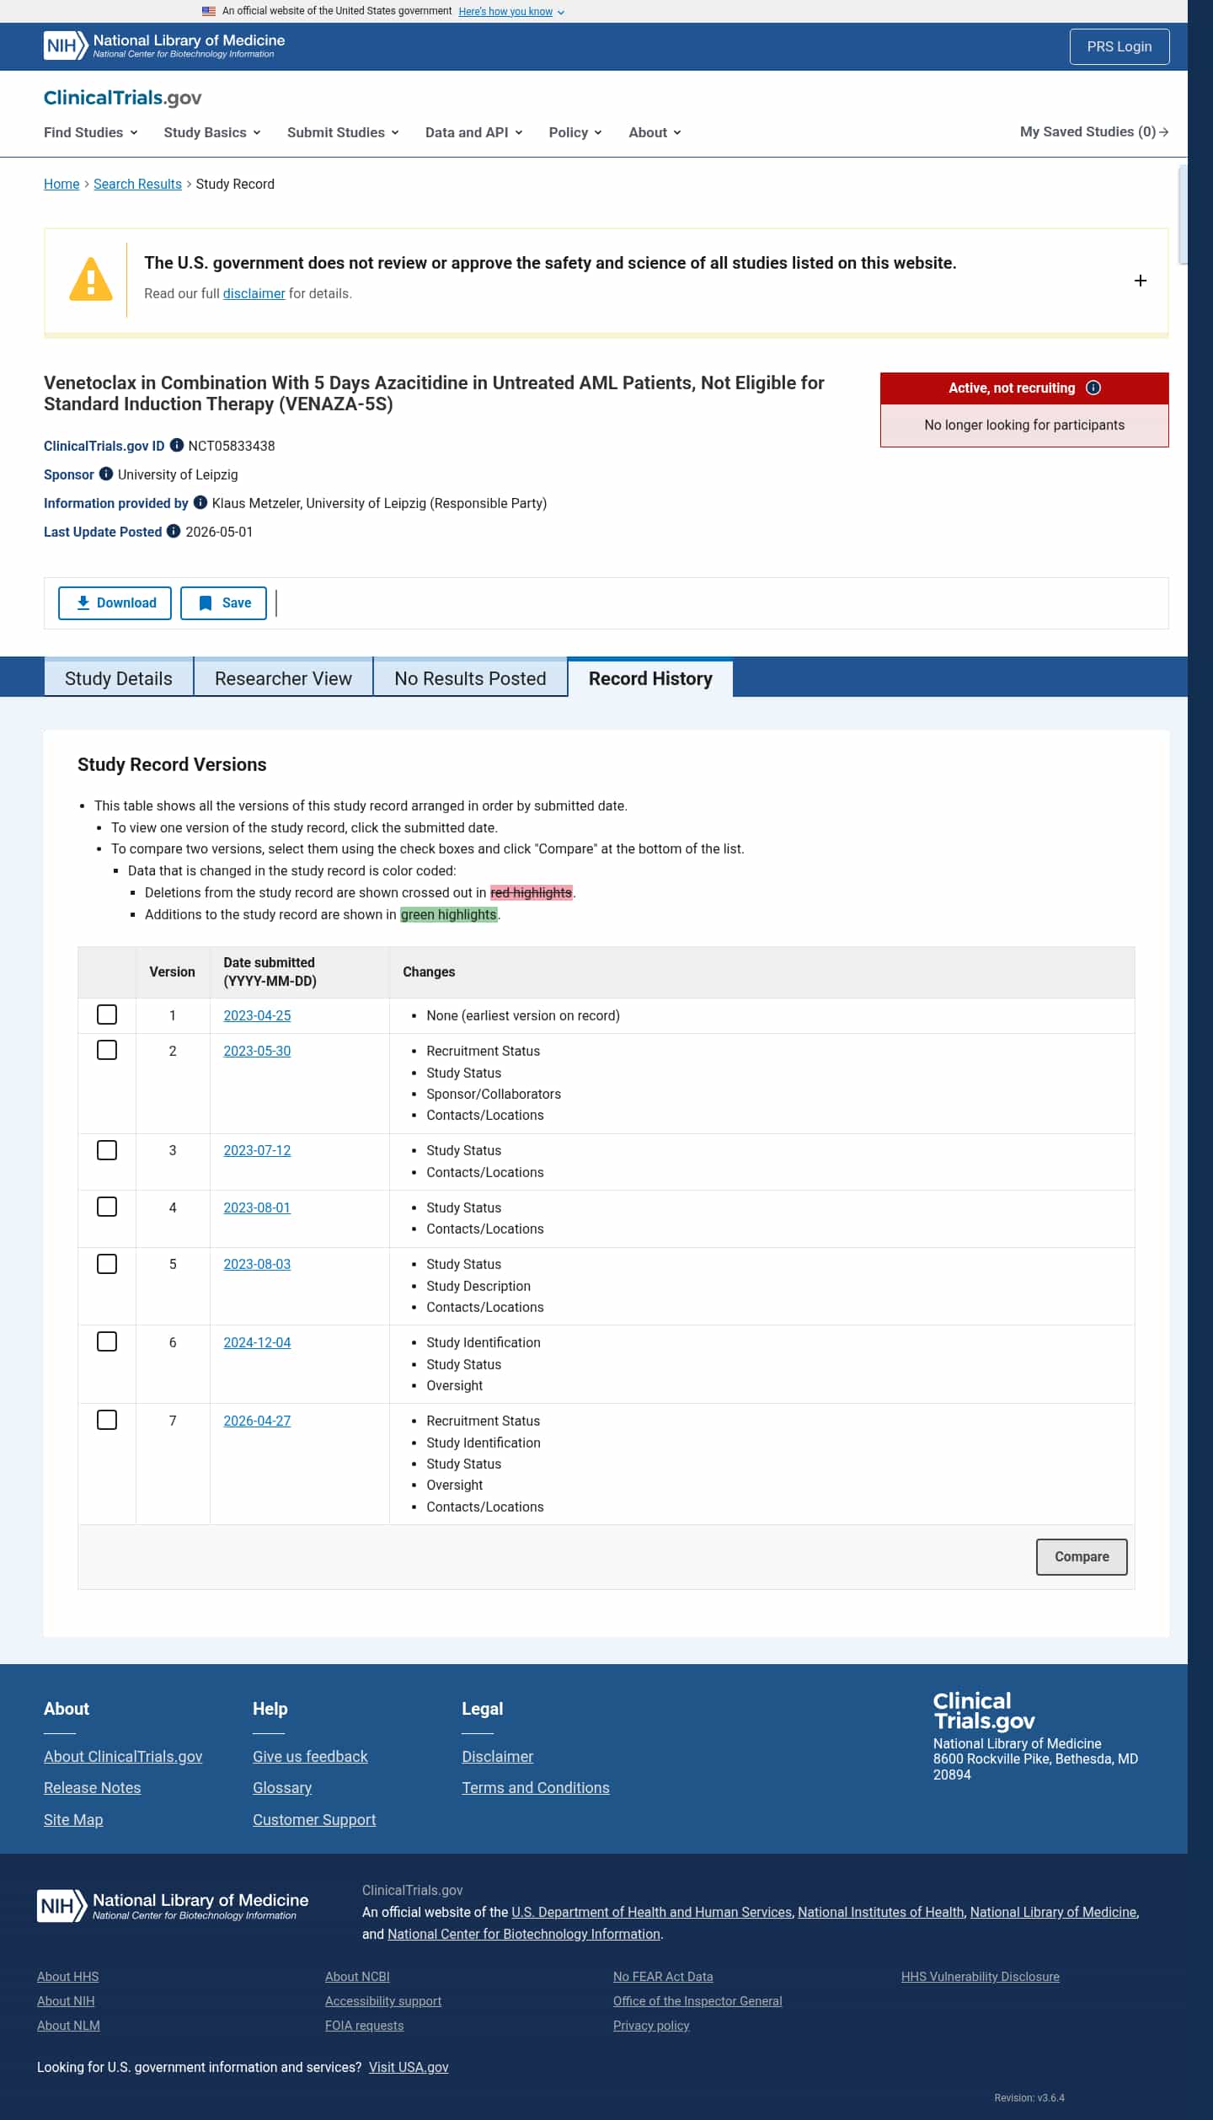Download the study record
The height and width of the screenshot is (2120, 1213).
[115, 602]
